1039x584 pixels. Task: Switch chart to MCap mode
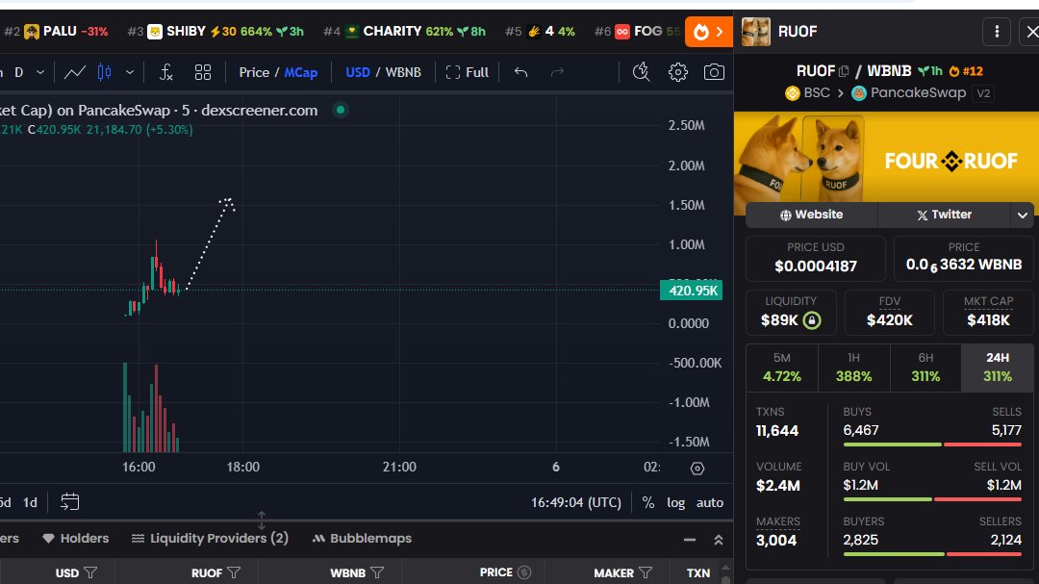301,72
